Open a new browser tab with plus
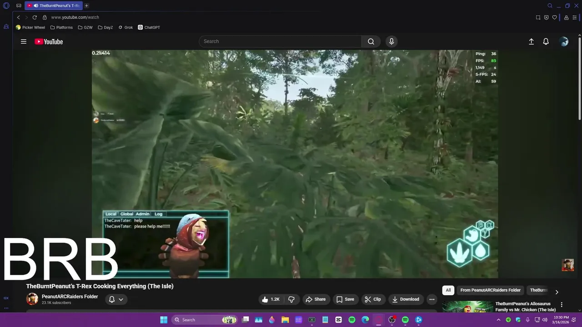Viewport: 582px width, 327px height. click(86, 5)
